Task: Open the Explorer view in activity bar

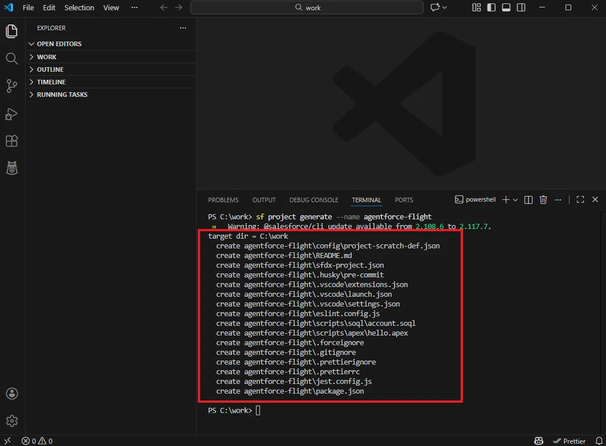Action: pos(12,31)
